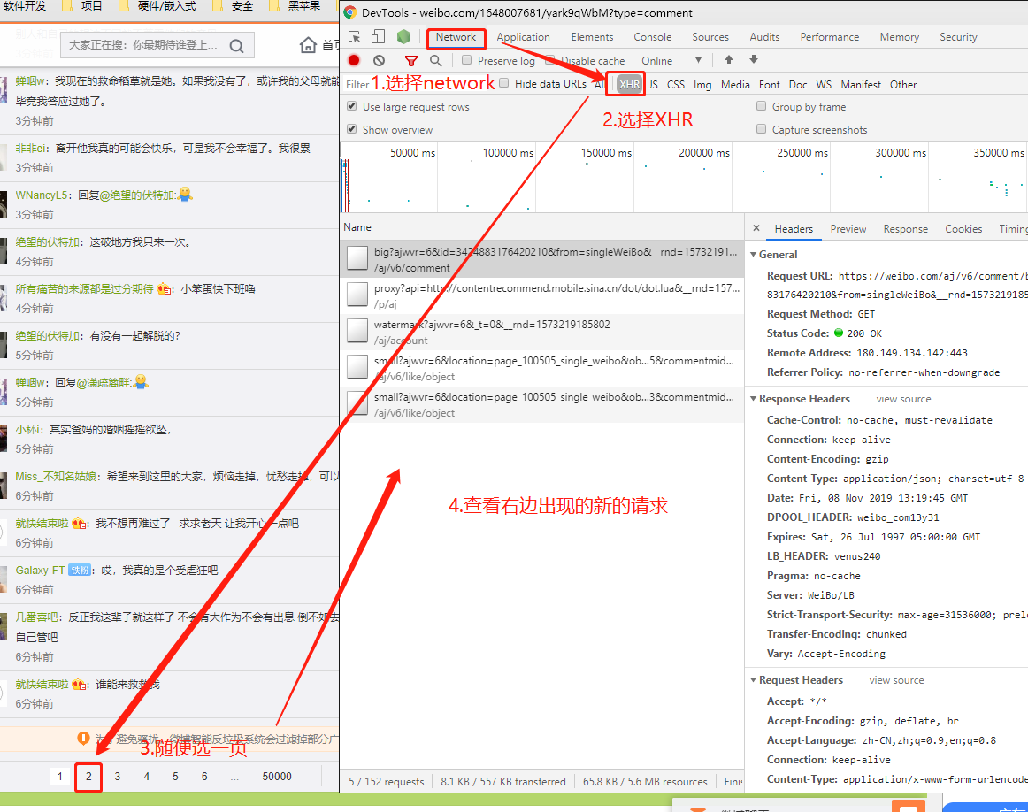Open the Security tab

[x=958, y=37]
